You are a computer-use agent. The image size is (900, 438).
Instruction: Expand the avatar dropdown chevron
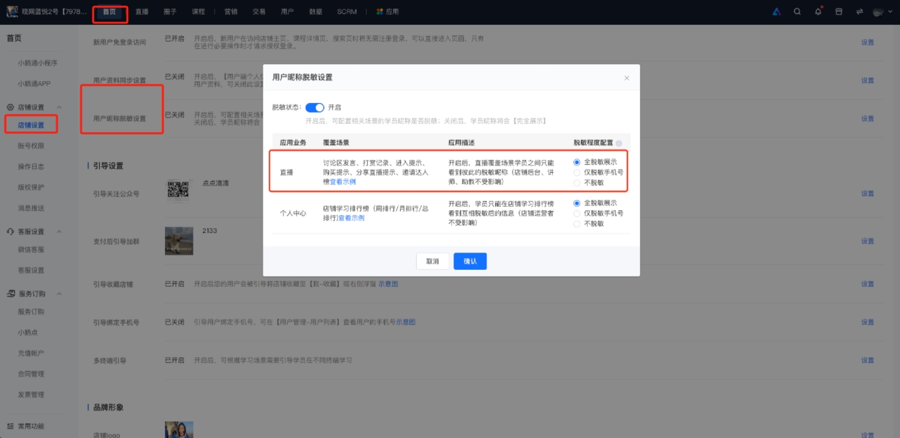pyautogui.click(x=890, y=12)
